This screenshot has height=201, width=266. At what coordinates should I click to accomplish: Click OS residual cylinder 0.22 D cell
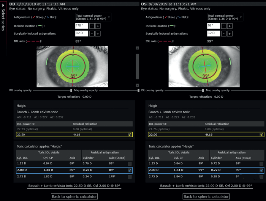pos(216,170)
